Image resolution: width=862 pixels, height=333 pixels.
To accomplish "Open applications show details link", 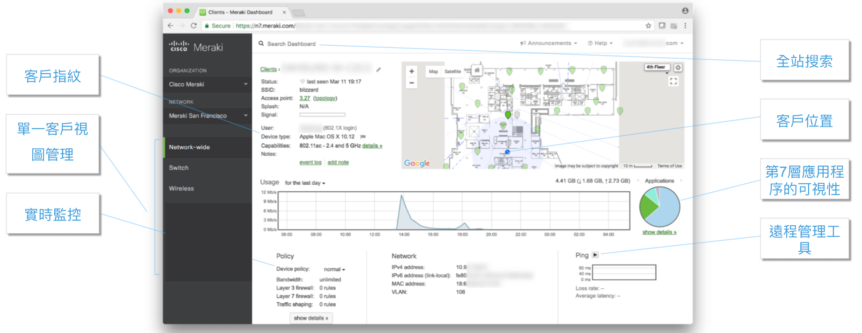I will [659, 232].
